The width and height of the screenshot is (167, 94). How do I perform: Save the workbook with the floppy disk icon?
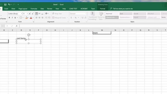pos(5,4)
